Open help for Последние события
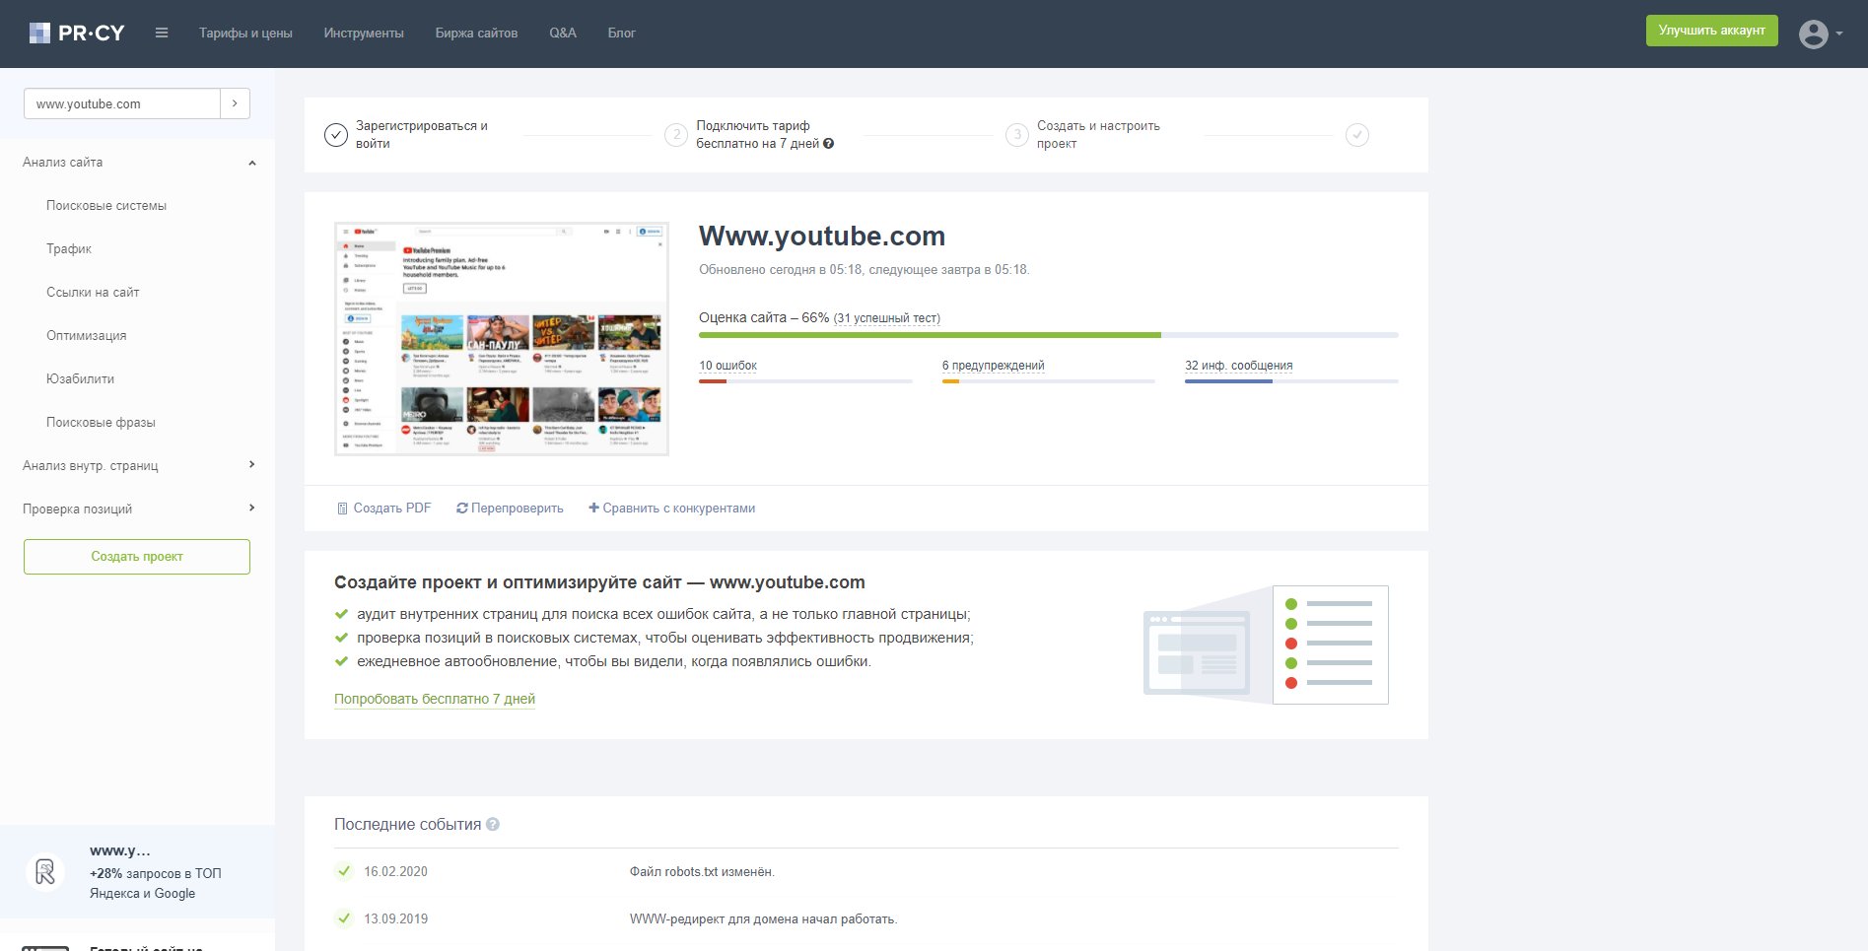 (x=493, y=825)
